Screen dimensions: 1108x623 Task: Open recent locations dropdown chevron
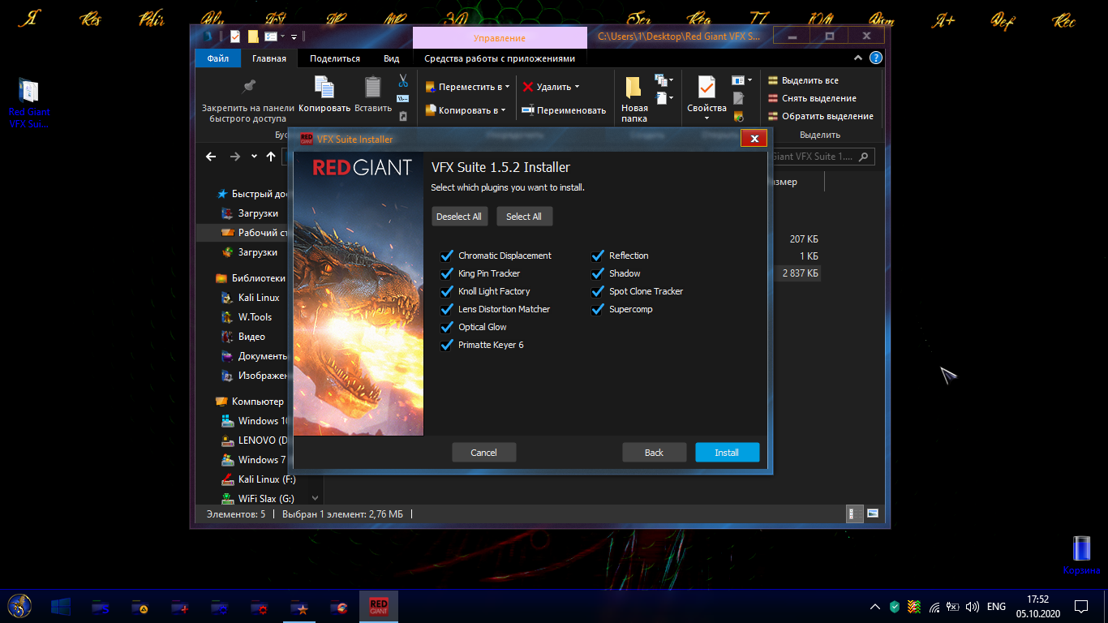click(254, 157)
